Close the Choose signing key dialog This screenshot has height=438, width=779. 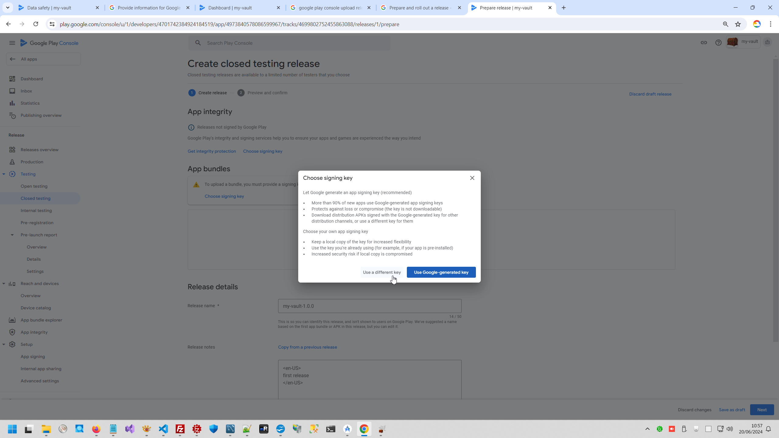(472, 178)
